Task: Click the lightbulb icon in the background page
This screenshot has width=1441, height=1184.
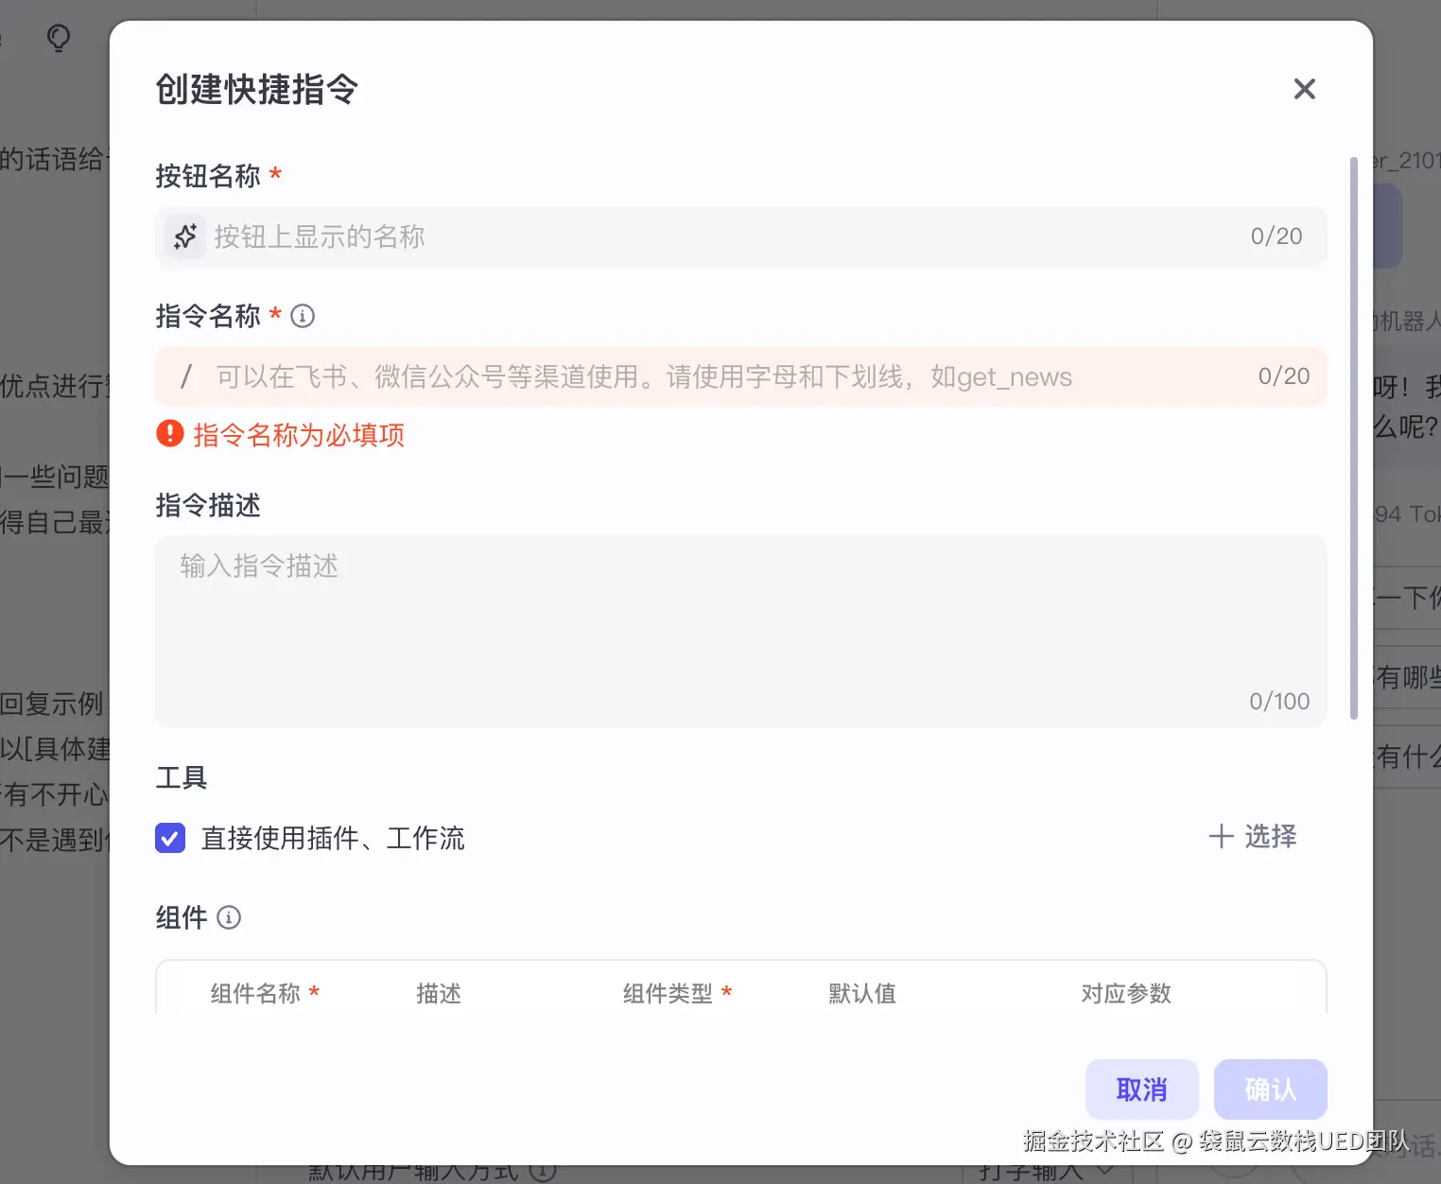Action: pyautogui.click(x=59, y=39)
